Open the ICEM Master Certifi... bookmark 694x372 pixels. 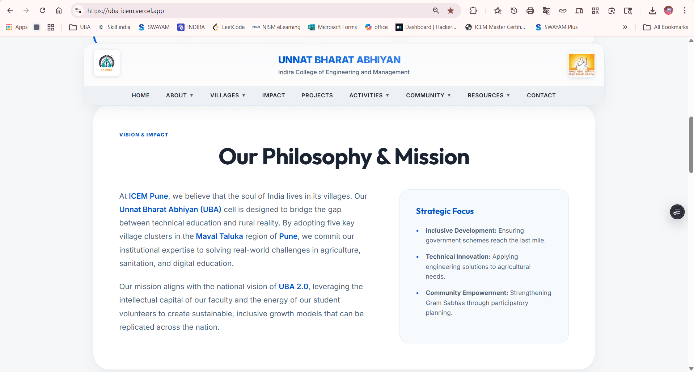coord(495,27)
